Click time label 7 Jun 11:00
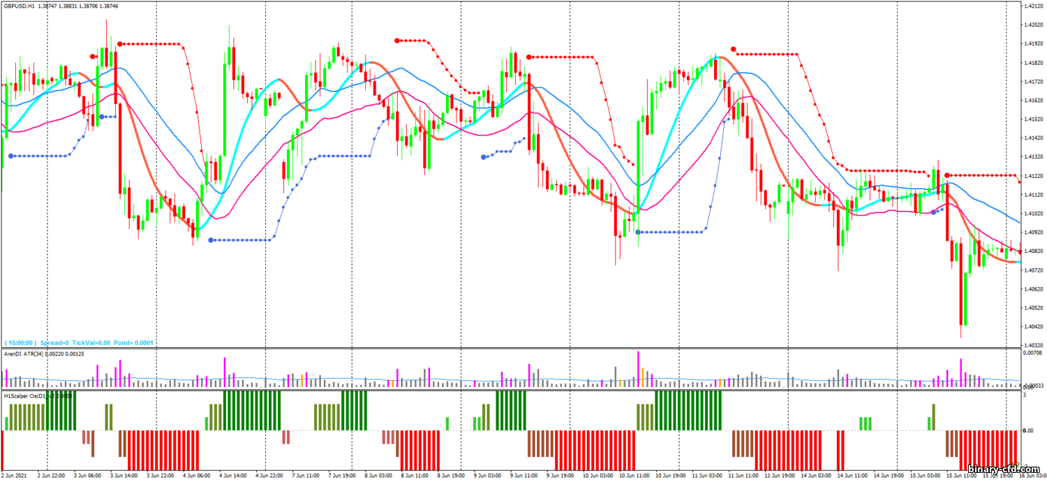Image resolution: width=1047 pixels, height=482 pixels. tap(306, 476)
